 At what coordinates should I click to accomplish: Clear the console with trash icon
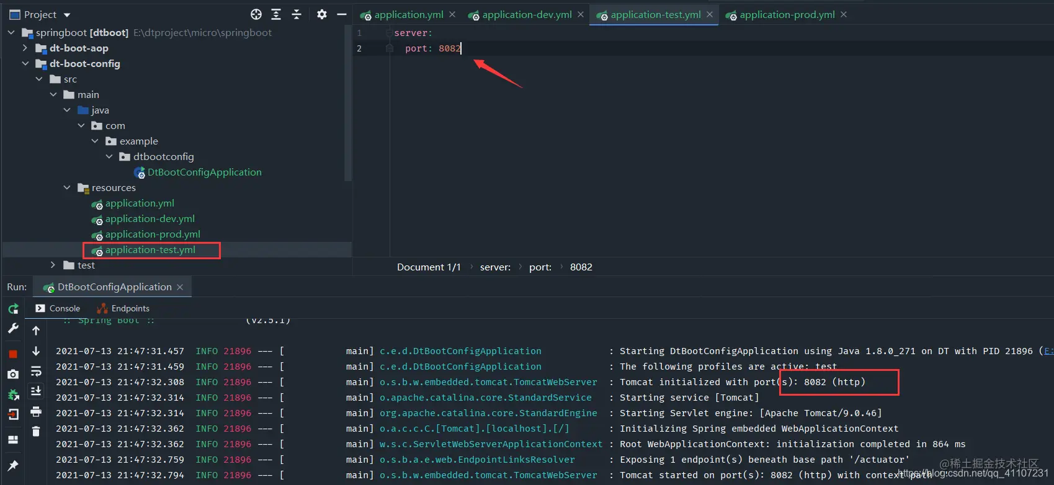36,431
